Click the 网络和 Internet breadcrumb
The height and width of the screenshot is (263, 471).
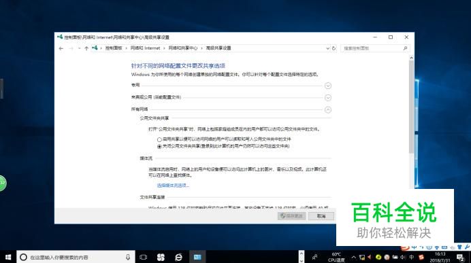coord(145,48)
